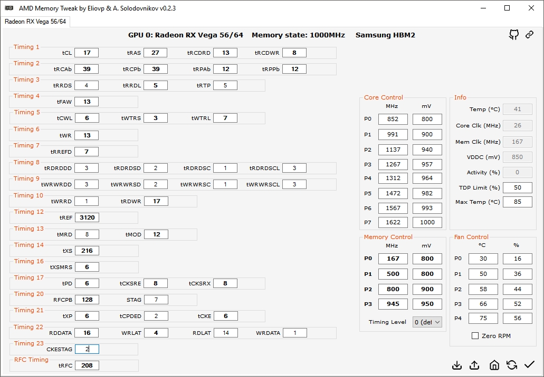
Task: Click the chain link icon
Action: [x=529, y=35]
